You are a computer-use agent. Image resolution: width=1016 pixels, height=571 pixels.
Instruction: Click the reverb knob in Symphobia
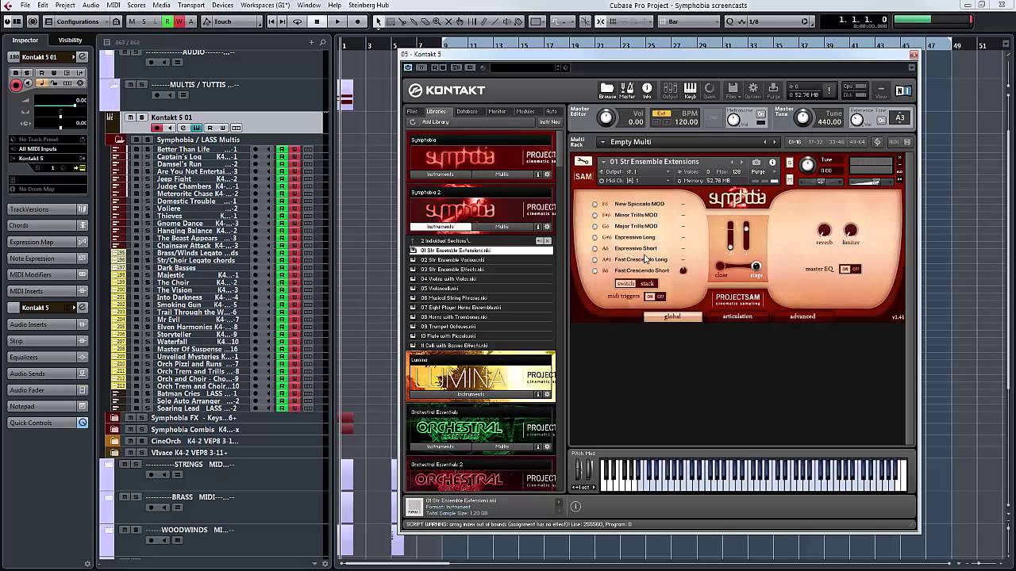pos(824,230)
